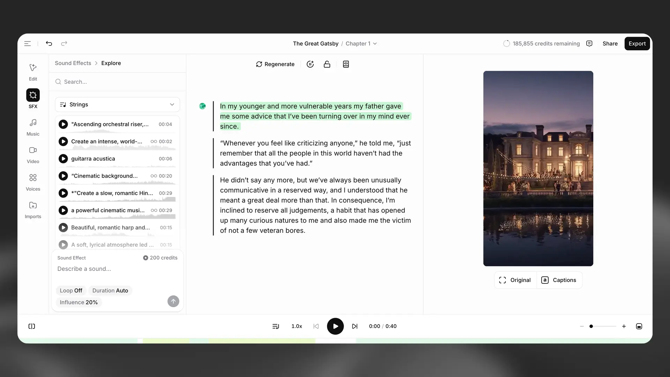The width and height of the screenshot is (670, 377).
Task: Open the comments icon near Share
Action: pos(589,44)
